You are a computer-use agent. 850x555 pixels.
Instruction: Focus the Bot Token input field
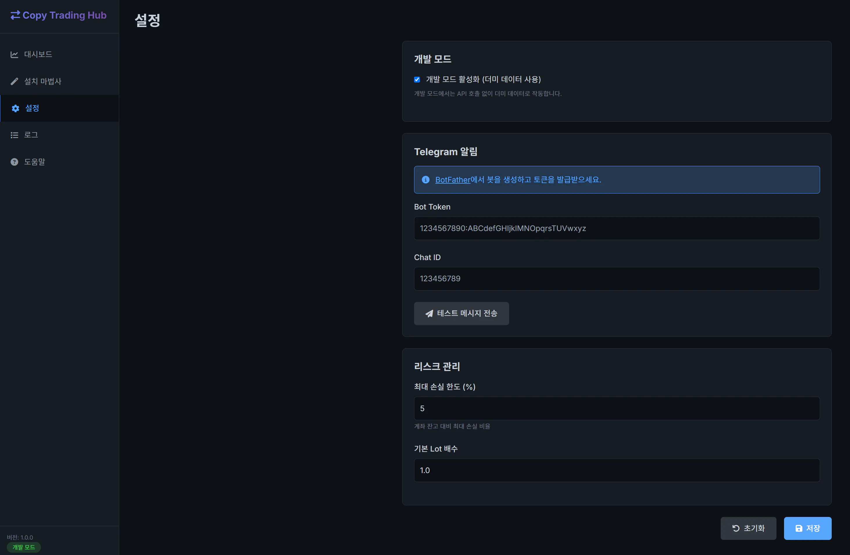coord(616,228)
